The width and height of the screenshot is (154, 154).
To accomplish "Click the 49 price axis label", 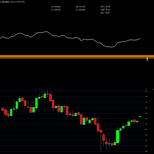I will [x=146, y=130].
